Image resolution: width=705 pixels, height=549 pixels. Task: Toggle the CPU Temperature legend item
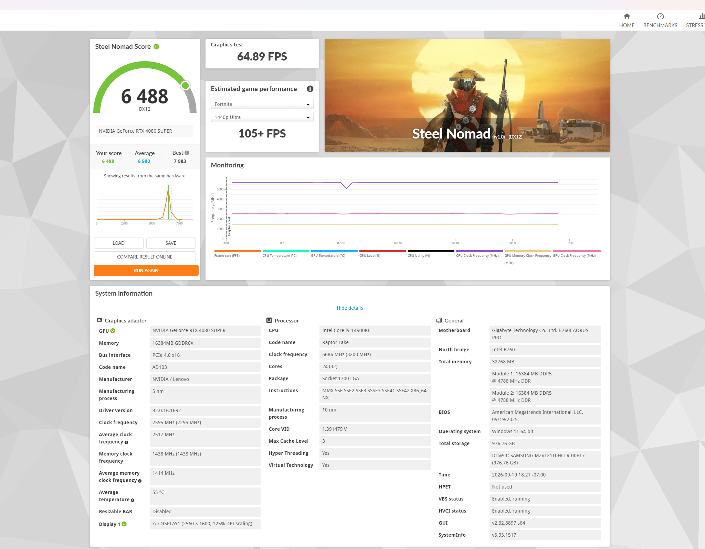click(x=286, y=253)
